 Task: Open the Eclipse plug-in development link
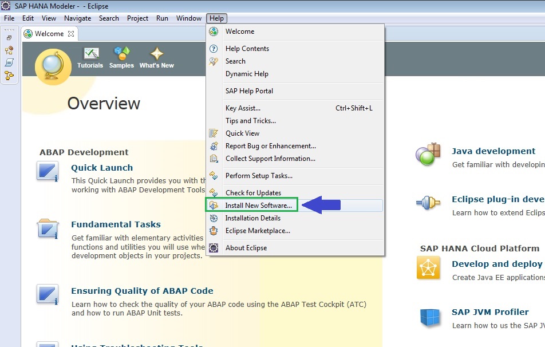click(x=498, y=199)
